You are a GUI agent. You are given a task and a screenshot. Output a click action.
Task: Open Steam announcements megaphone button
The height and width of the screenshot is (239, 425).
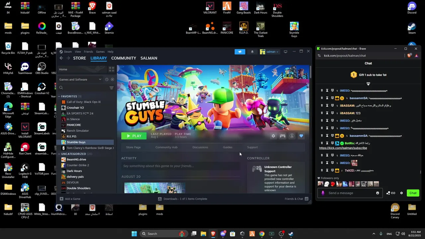pyautogui.click(x=240, y=51)
